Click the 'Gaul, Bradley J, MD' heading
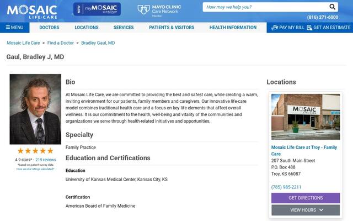Viewport: 353px width, 221px height. tap(35, 57)
